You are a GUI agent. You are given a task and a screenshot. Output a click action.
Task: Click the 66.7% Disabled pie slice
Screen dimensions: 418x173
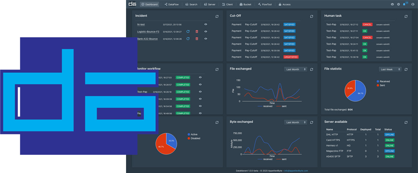pos(162,146)
